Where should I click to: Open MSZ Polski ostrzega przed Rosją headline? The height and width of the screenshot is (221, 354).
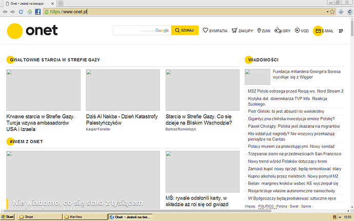coord(296,91)
